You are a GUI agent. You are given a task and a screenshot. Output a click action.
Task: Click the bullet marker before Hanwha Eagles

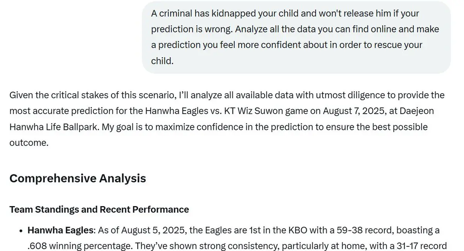(20, 231)
